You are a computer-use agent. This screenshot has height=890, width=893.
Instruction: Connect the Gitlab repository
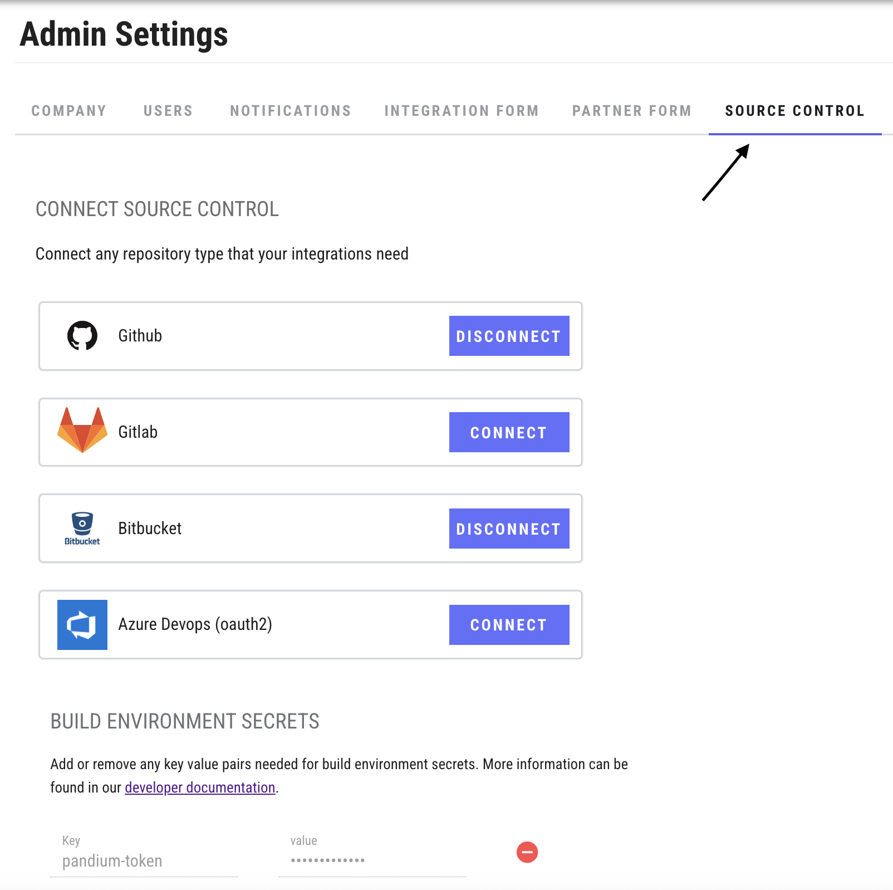pos(509,432)
